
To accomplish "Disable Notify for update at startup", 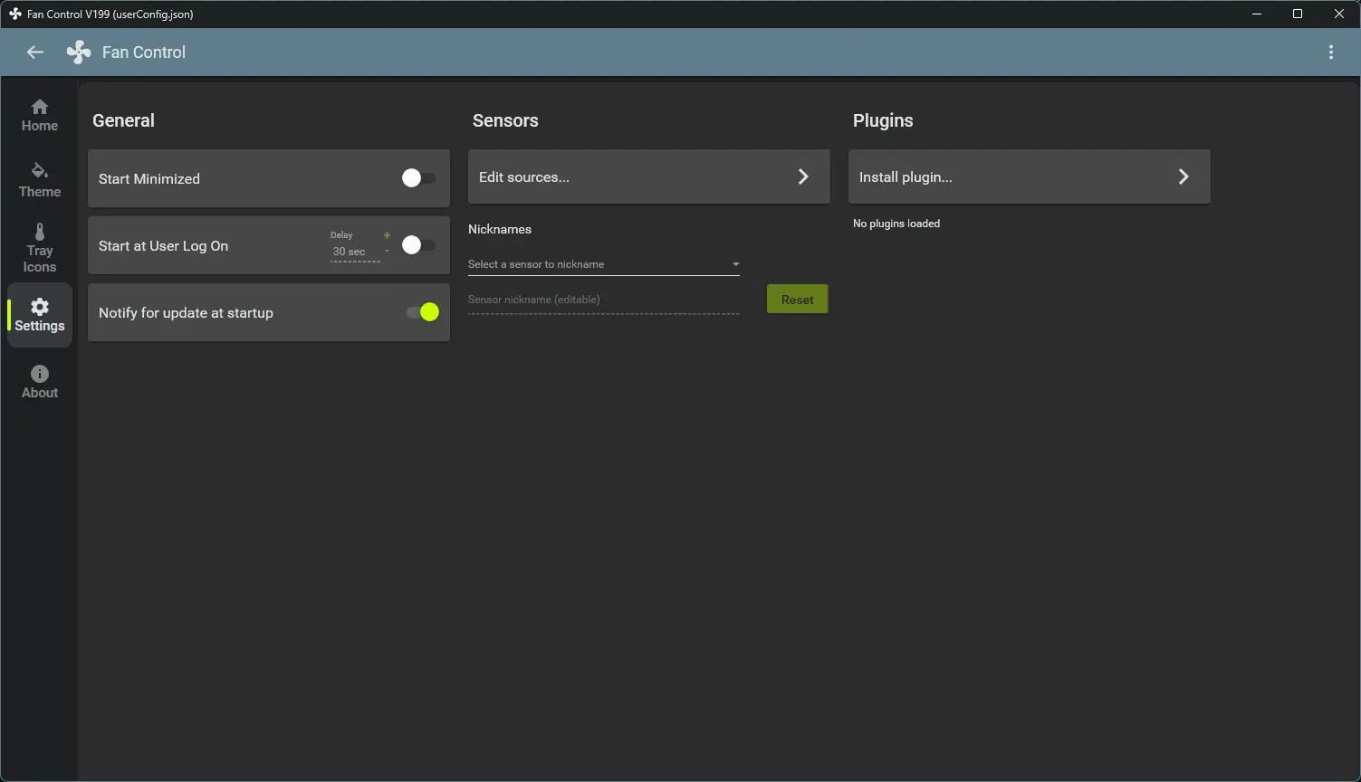I will pos(423,312).
